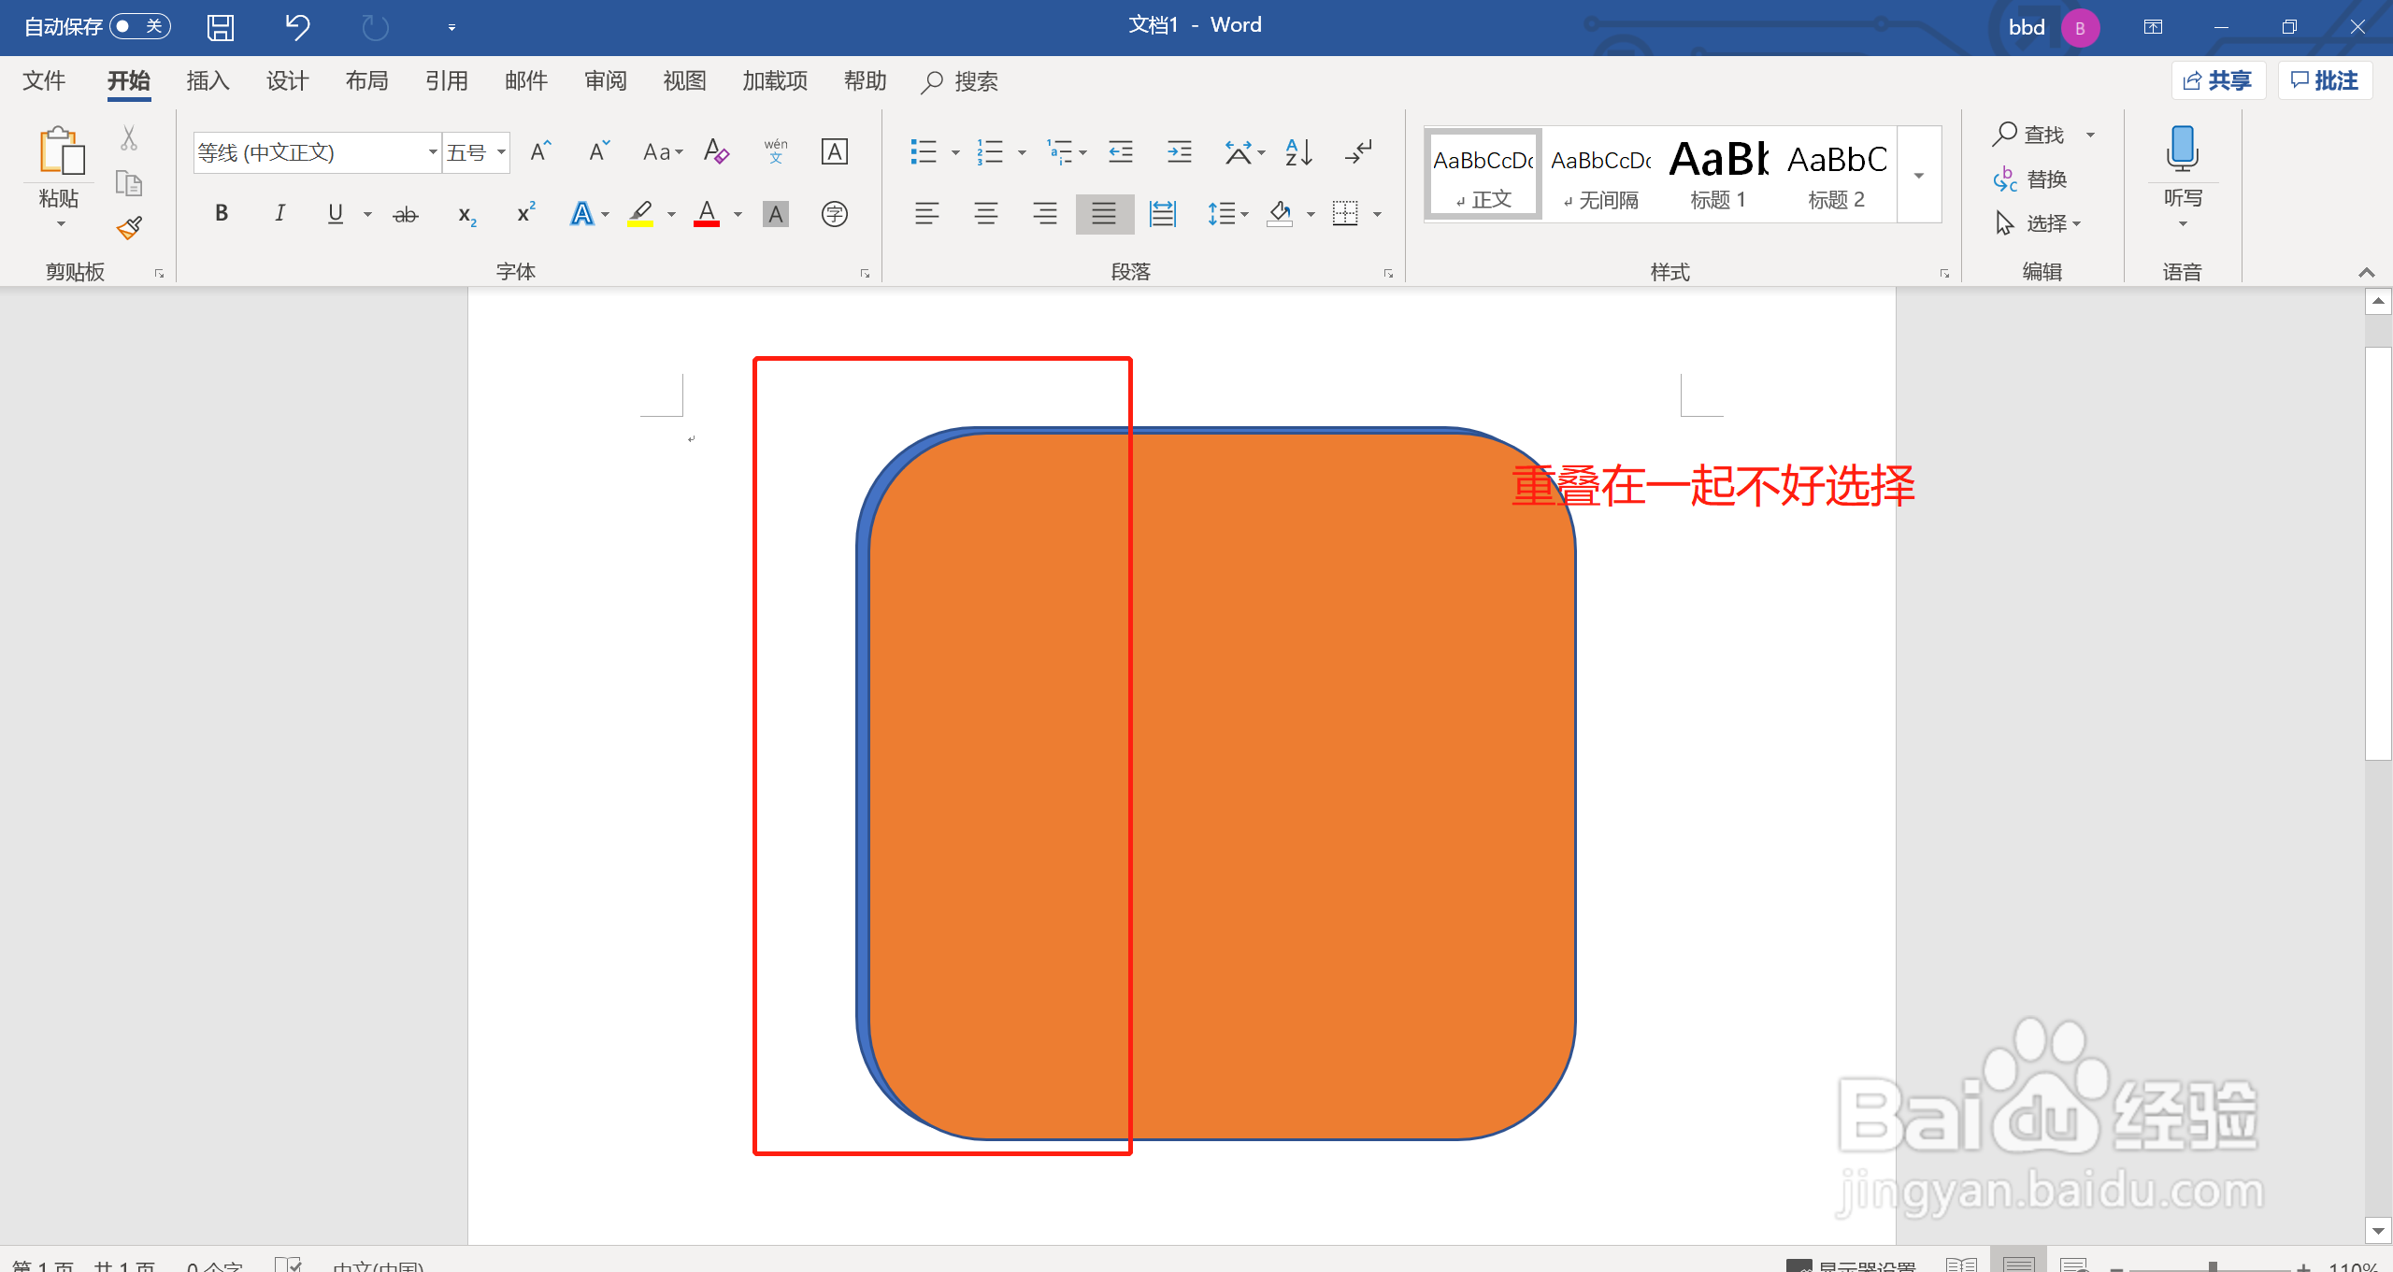The width and height of the screenshot is (2393, 1272).
Task: Open the Select dropdown in Editing
Action: (2038, 223)
